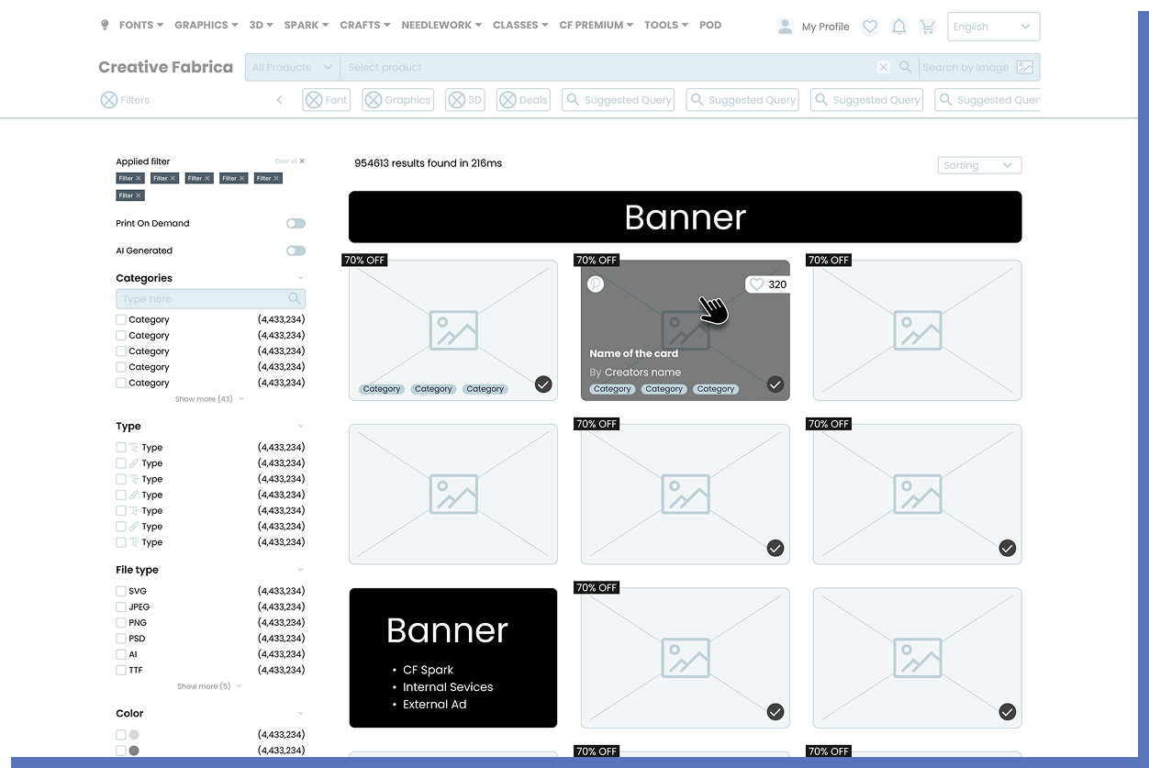Open the CF PREMIUM menu

point(591,25)
